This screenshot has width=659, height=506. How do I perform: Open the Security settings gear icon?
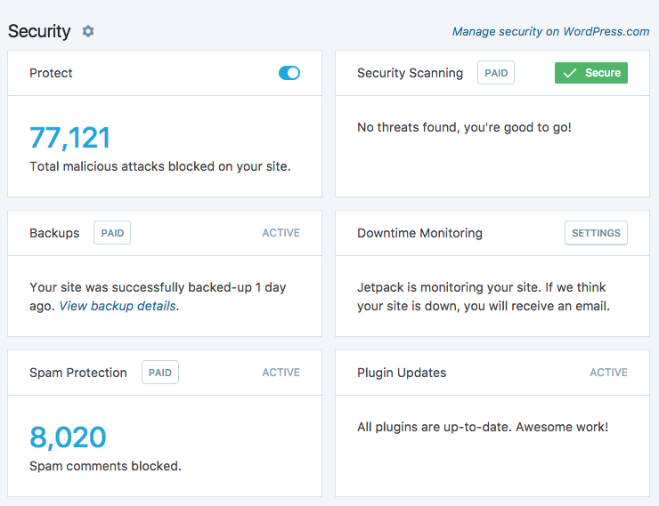pos(88,31)
